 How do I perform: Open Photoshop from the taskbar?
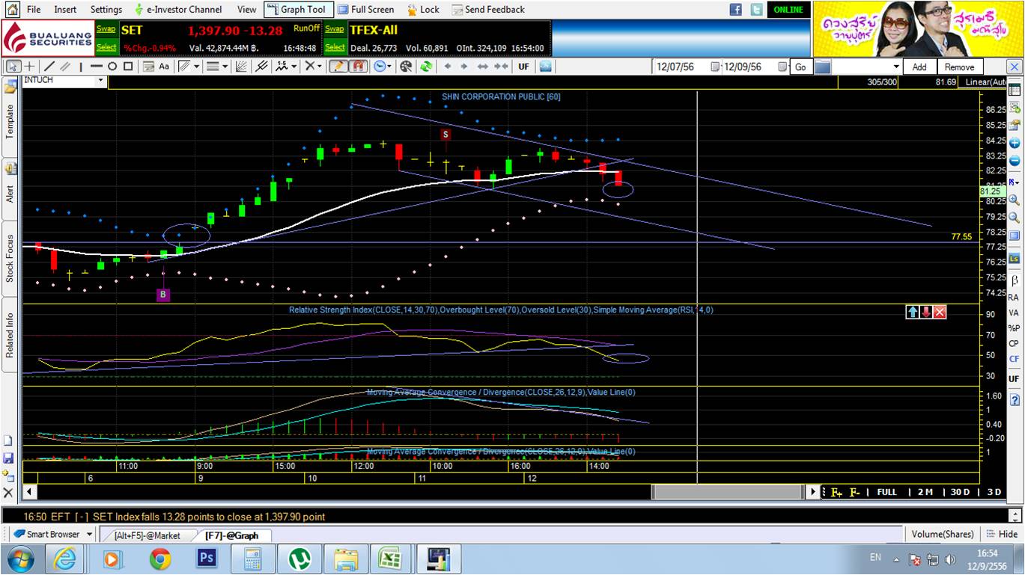click(205, 559)
